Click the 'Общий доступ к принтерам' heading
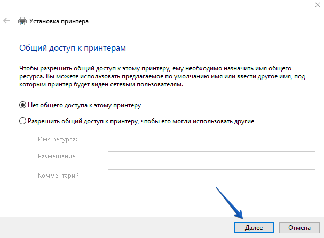 click(72, 48)
